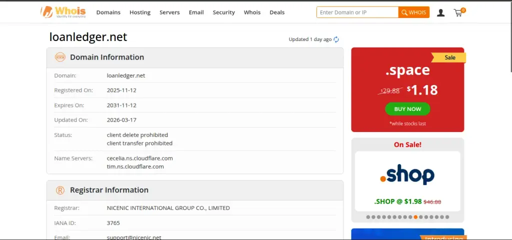
Task: Select the Registered On date 2025-11-12
Action: click(x=121, y=90)
